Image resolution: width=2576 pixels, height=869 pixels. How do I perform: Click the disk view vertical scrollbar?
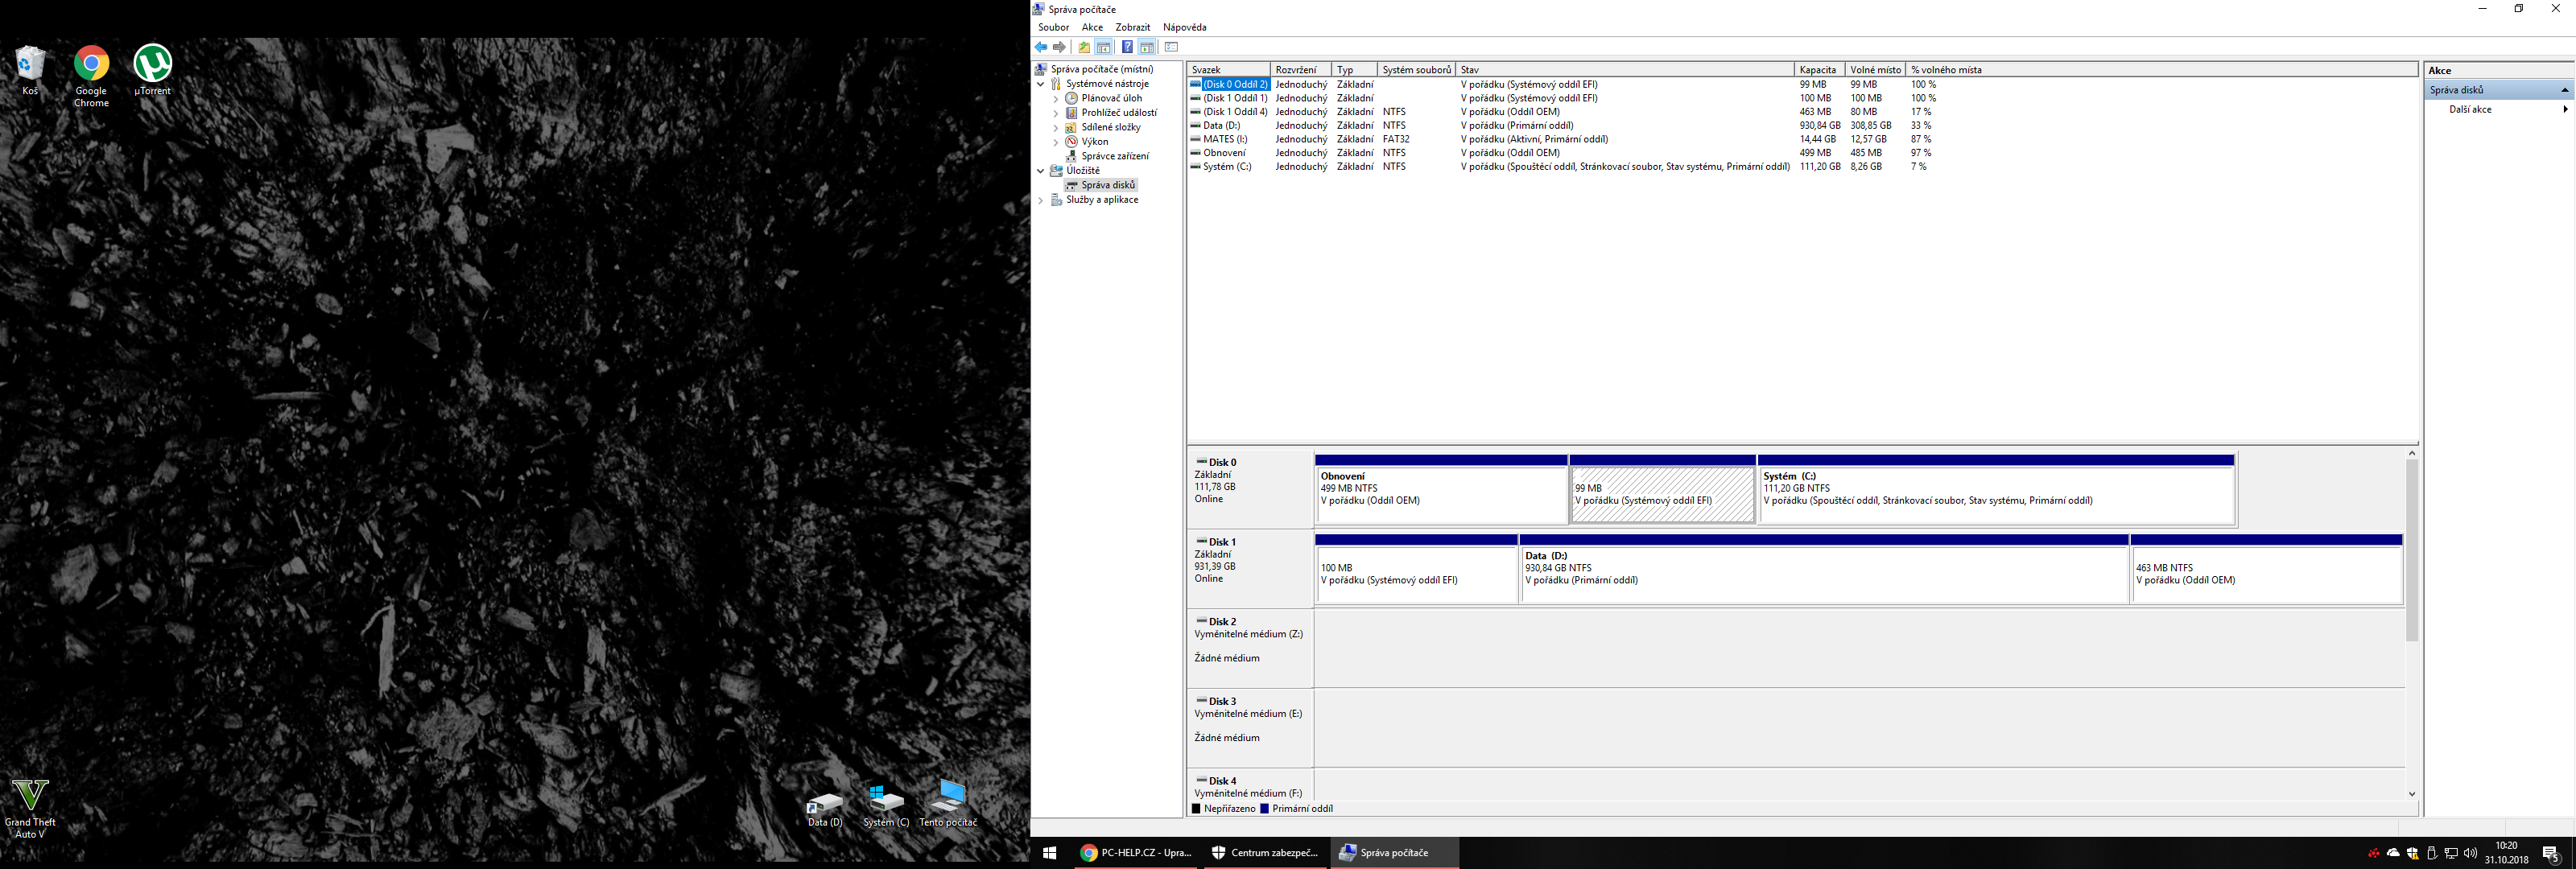(2411, 550)
